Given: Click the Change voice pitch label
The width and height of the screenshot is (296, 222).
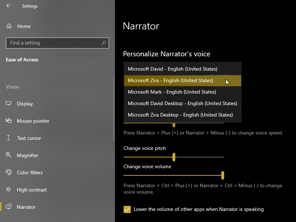Looking at the screenshot, I should [x=145, y=148].
